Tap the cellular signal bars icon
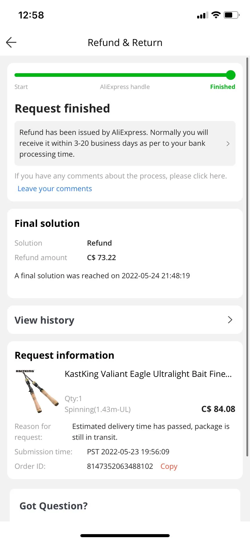Screen dimensions: 250x542 click(x=202, y=15)
